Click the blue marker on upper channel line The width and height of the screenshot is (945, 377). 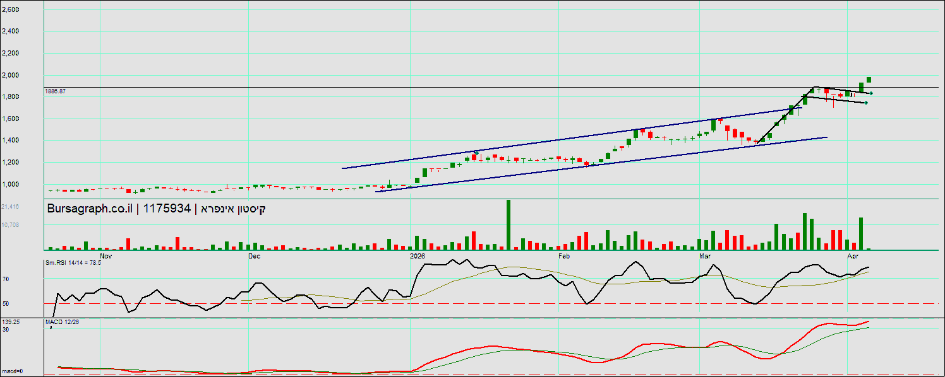[x=476, y=152]
